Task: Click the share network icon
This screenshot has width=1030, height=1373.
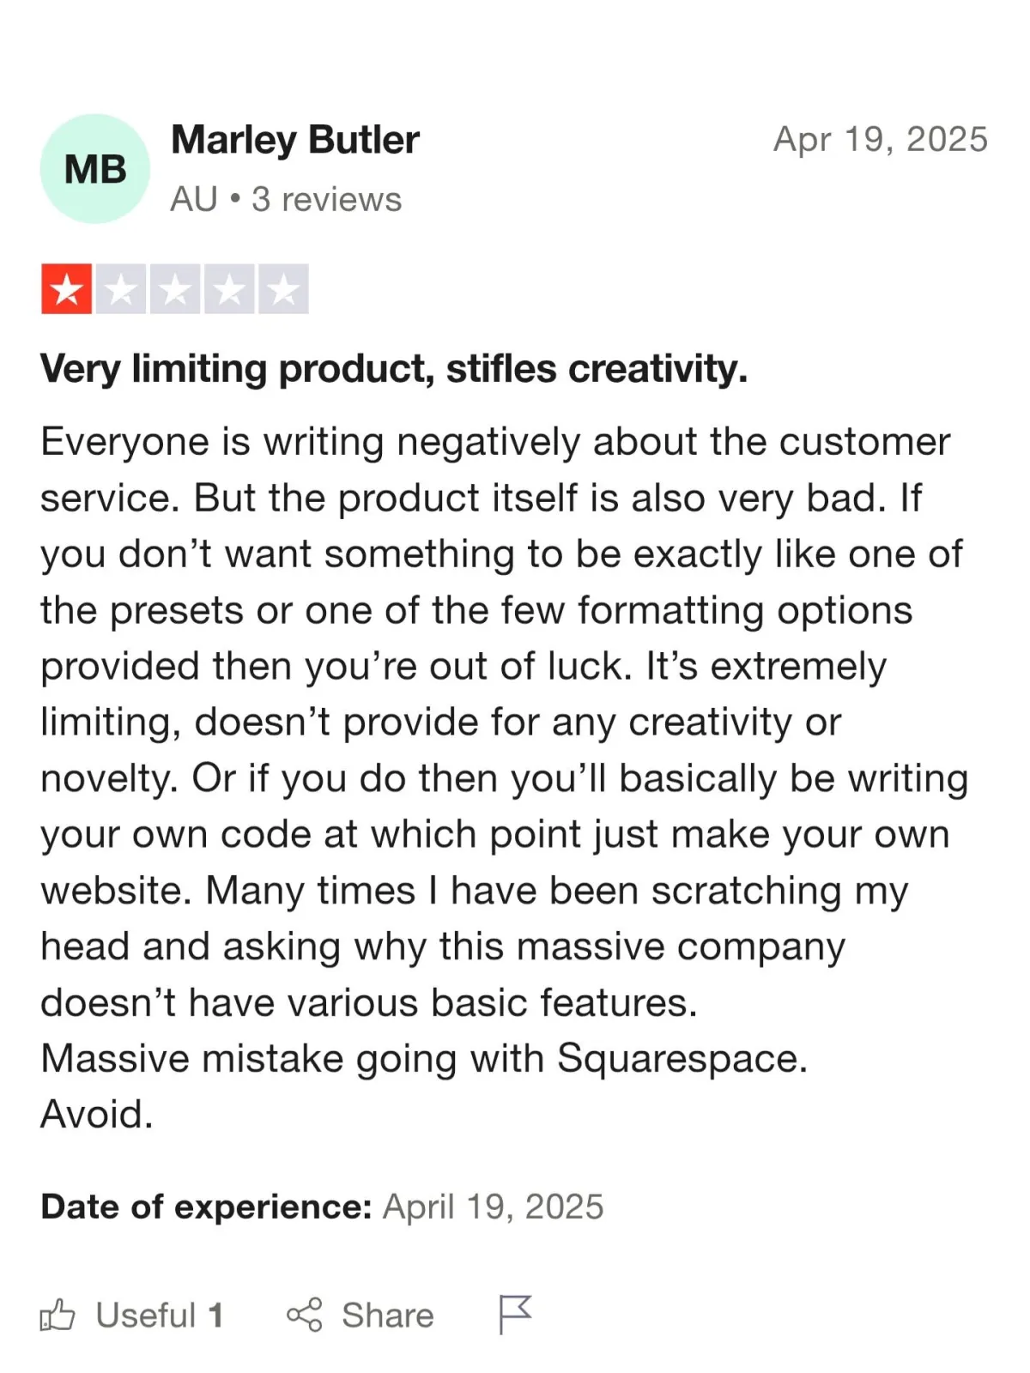Action: [x=304, y=1315]
